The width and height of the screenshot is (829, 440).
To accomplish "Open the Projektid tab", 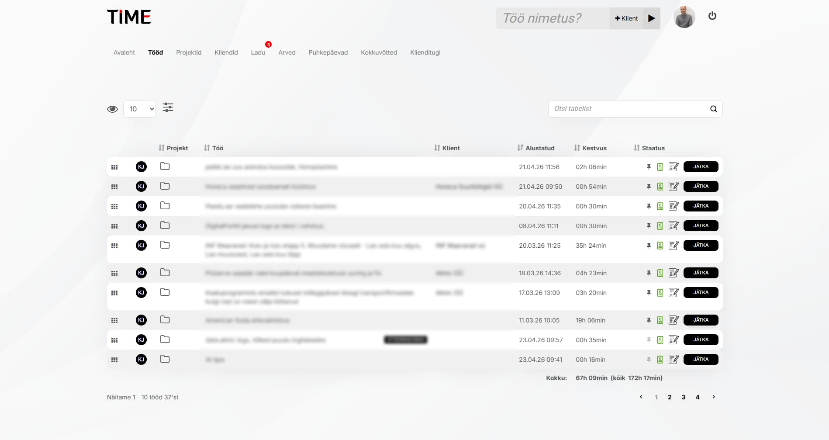I will pos(189,52).
